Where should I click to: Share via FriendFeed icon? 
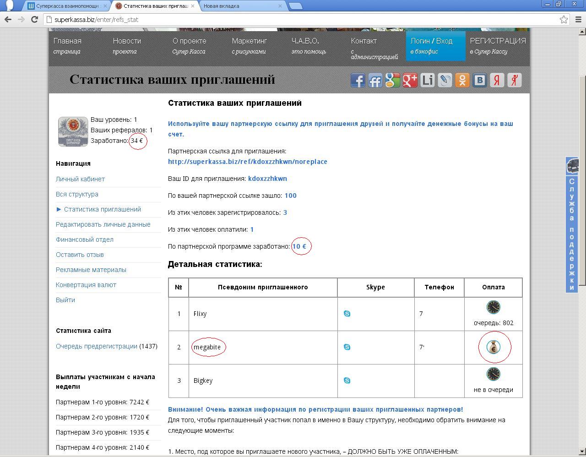(x=375, y=80)
